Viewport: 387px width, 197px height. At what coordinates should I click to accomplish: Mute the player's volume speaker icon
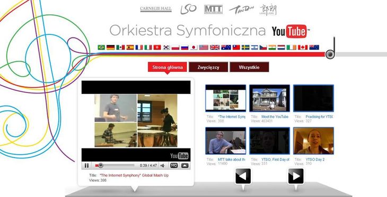click(163, 165)
